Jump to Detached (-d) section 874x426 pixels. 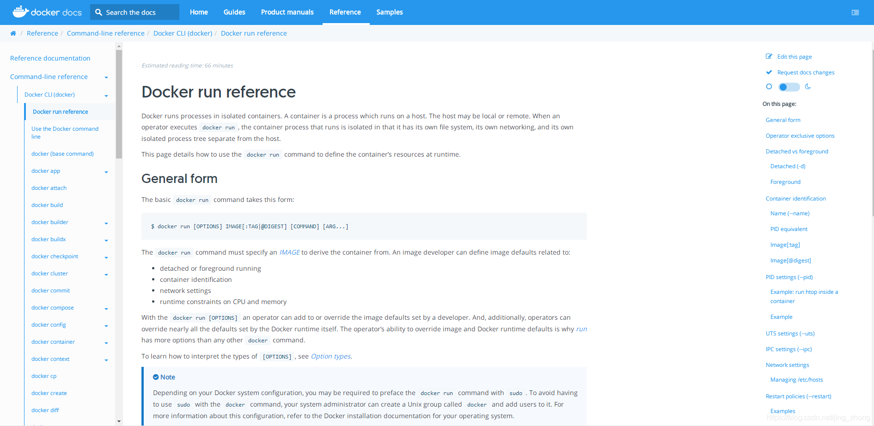tap(788, 166)
